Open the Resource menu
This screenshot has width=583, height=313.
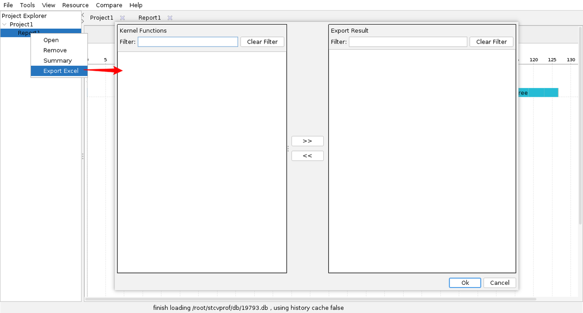(x=76, y=5)
